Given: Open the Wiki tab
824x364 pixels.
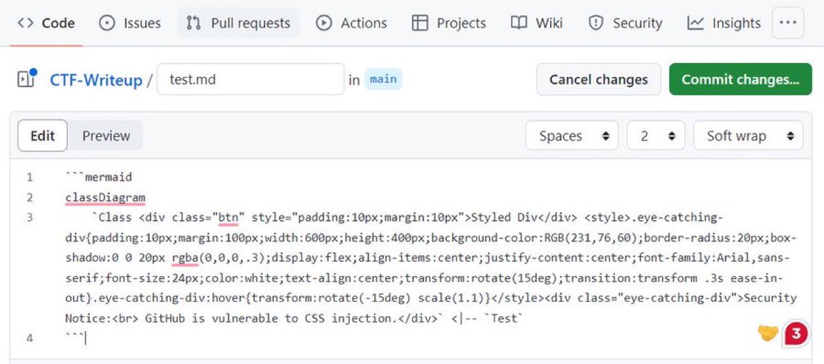Looking at the screenshot, I should pyautogui.click(x=536, y=23).
